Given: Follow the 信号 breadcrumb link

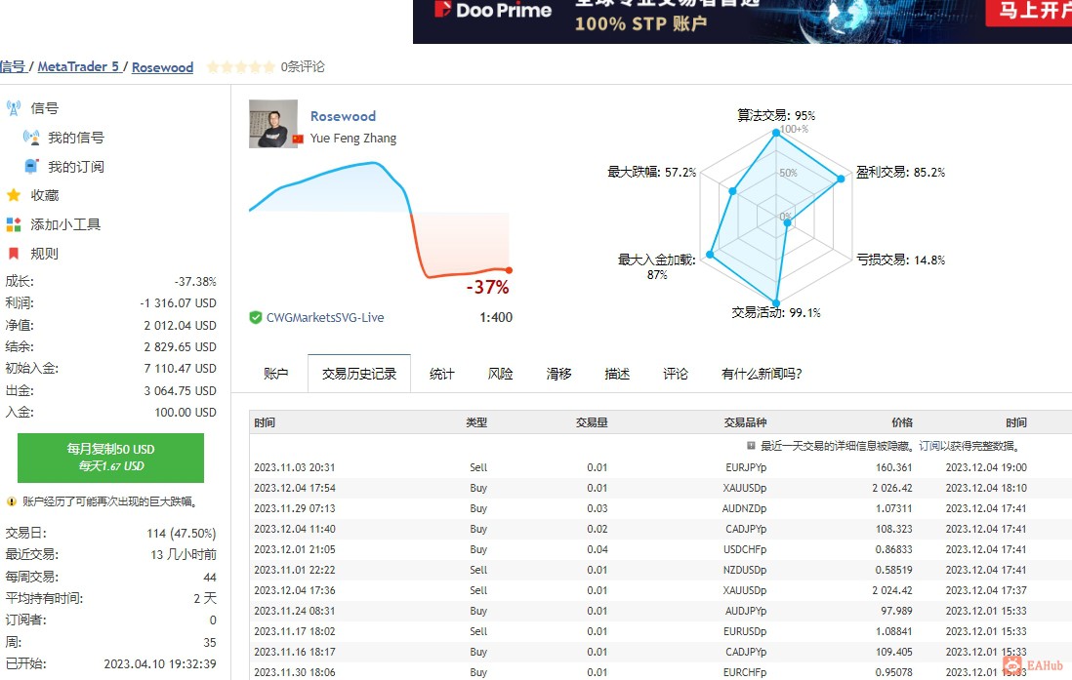Looking at the screenshot, I should click(x=13, y=67).
